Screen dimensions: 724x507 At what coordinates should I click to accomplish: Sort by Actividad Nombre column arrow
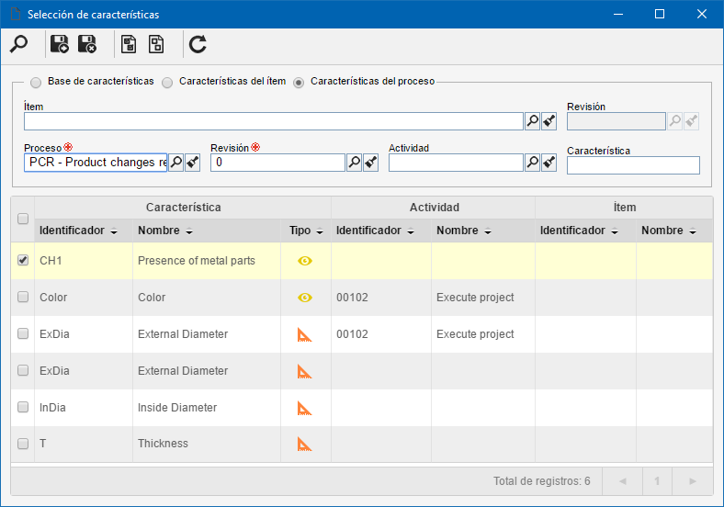488,231
